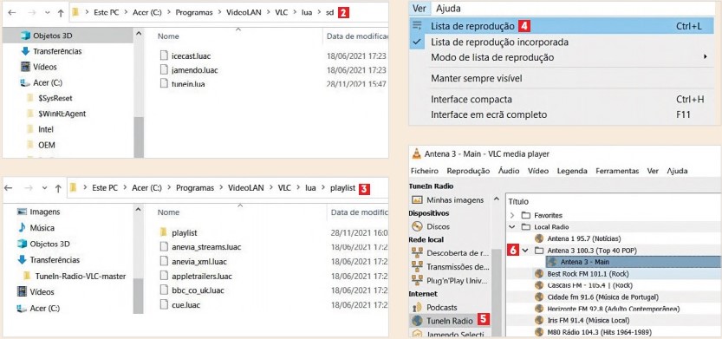Open the Áudio menu
Screen dimensions: 722x339
pos(509,171)
